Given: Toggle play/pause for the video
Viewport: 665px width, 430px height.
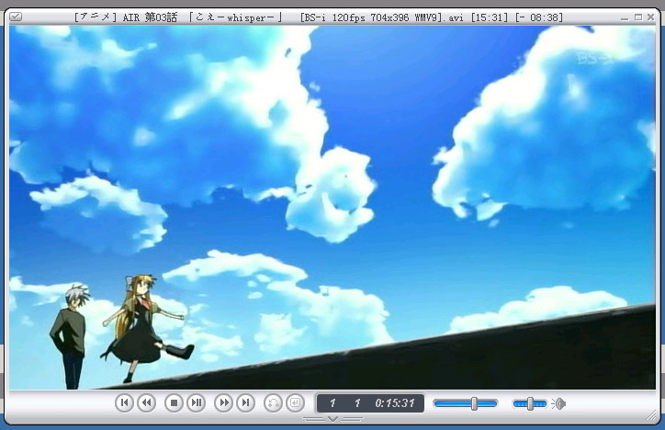Looking at the screenshot, I should (x=196, y=402).
